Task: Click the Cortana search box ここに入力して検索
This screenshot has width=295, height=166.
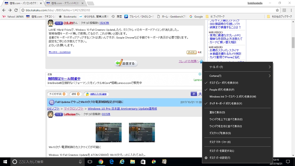Action: click(x=47, y=162)
